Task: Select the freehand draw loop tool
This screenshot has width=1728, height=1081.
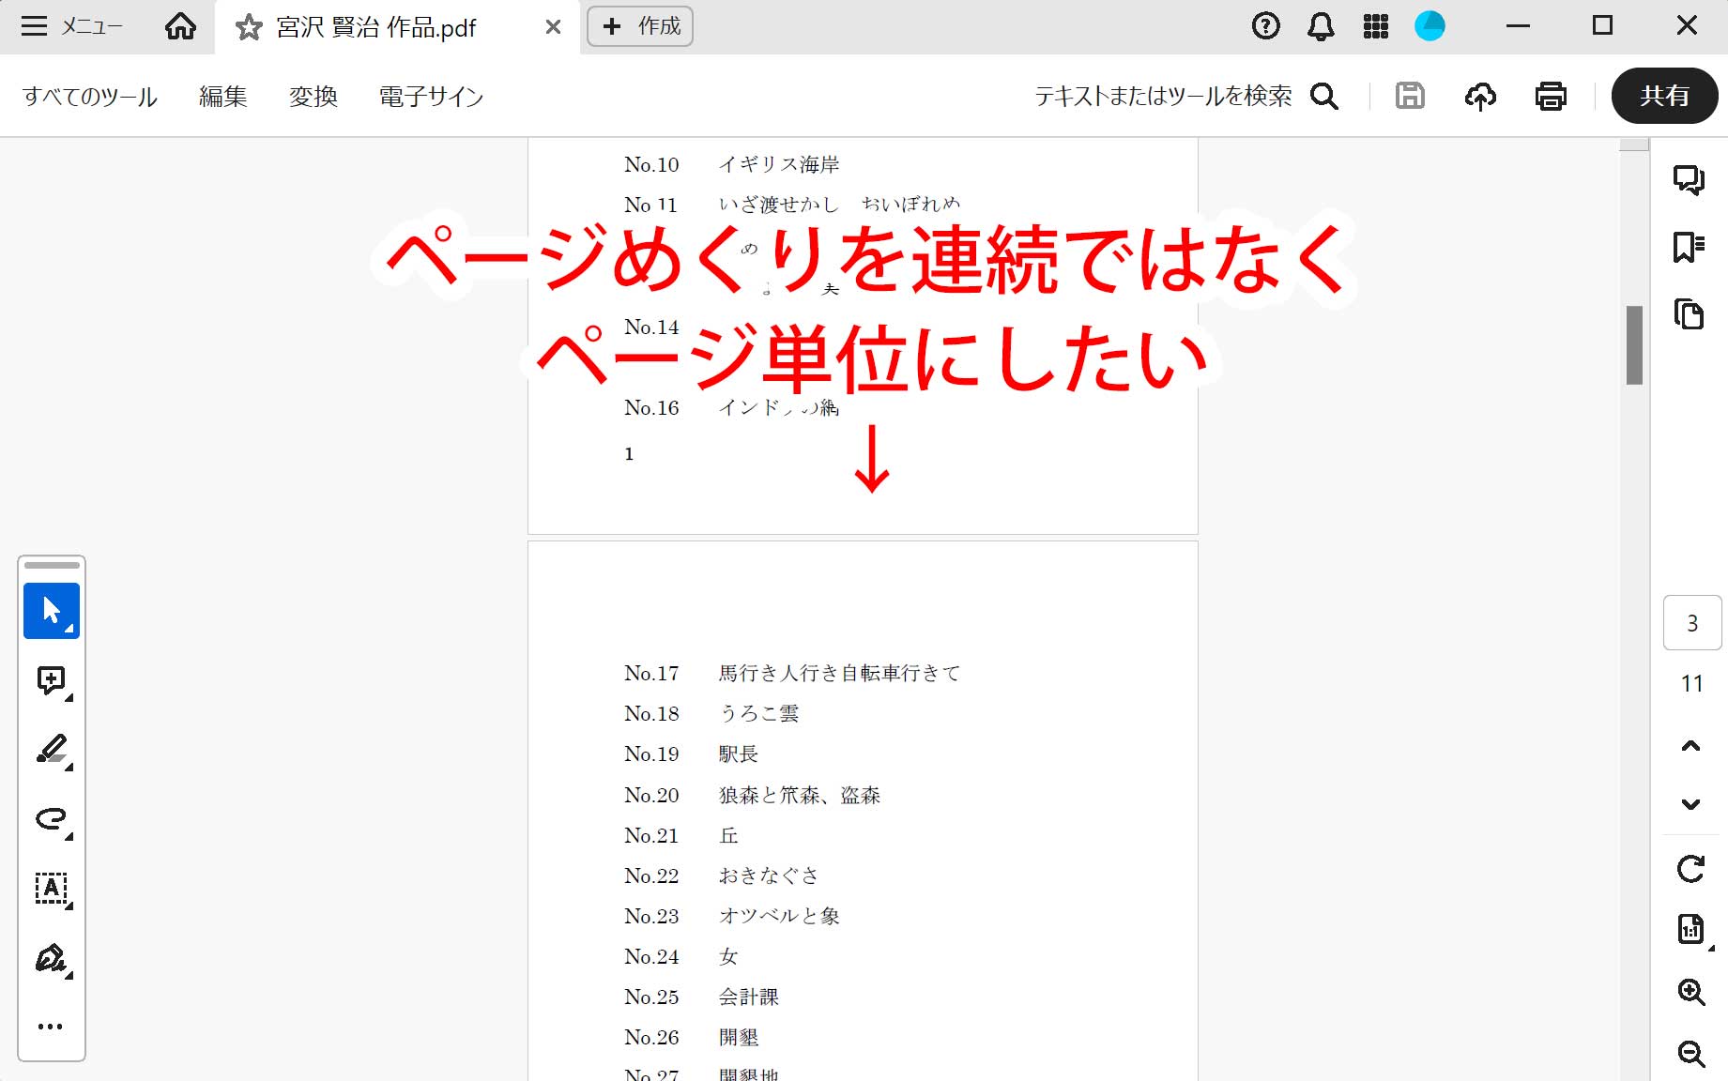Action: (x=52, y=819)
